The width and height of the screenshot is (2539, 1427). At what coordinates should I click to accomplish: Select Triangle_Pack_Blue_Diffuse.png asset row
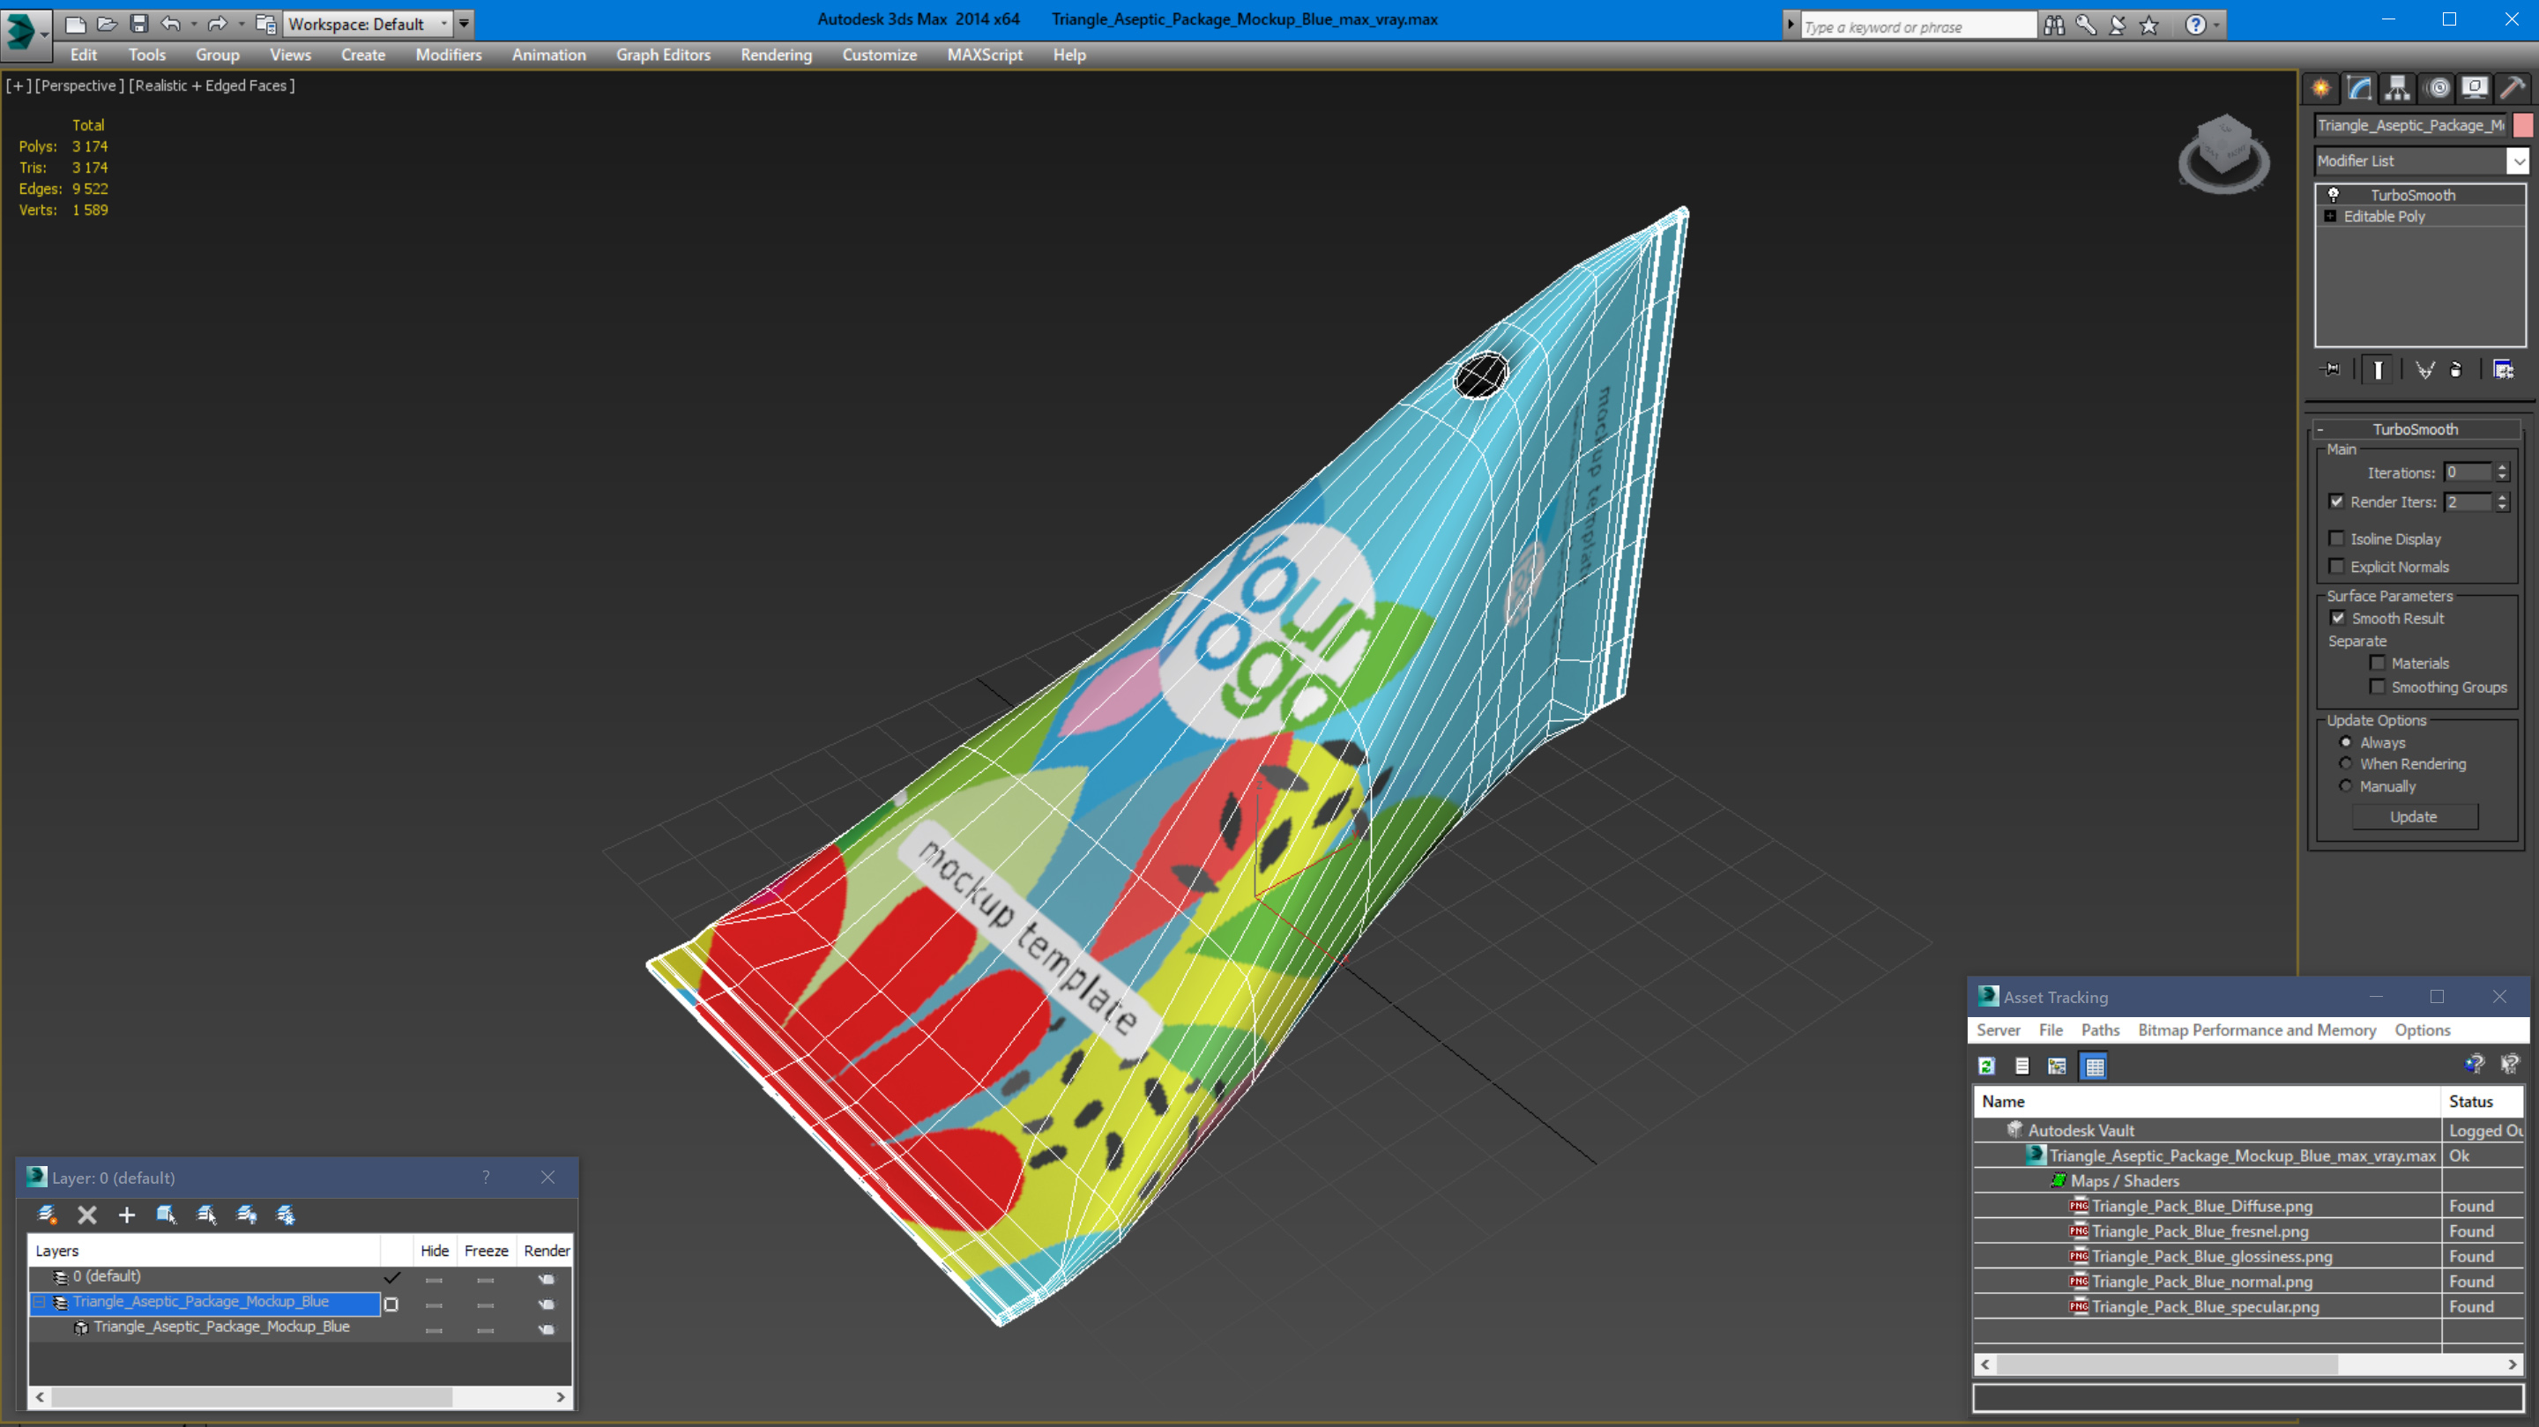point(2201,1205)
